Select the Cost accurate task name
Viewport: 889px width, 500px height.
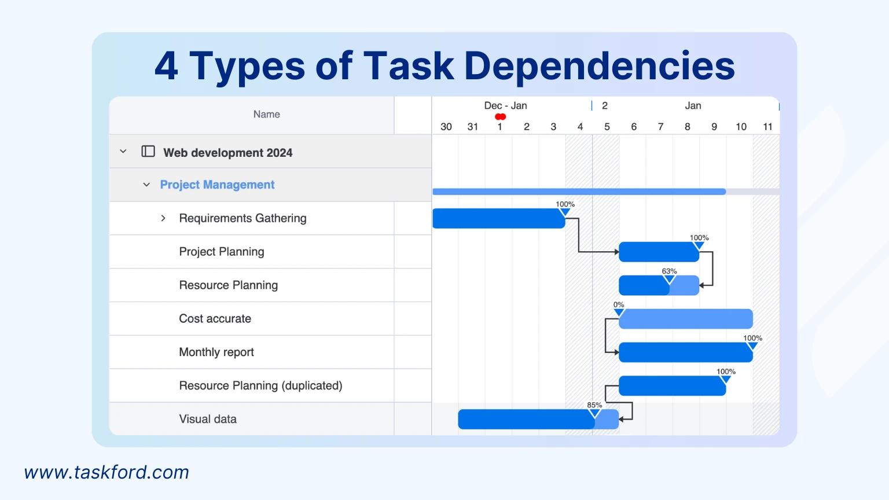tap(215, 318)
